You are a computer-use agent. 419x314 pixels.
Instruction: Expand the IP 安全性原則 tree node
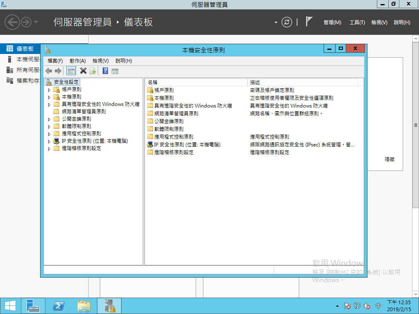[x=49, y=141]
